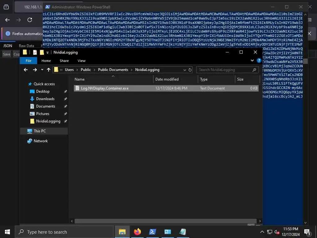Screen dimensions: 317x238
Task: Open Firefox hamburger menu
Action: coord(310,20)
